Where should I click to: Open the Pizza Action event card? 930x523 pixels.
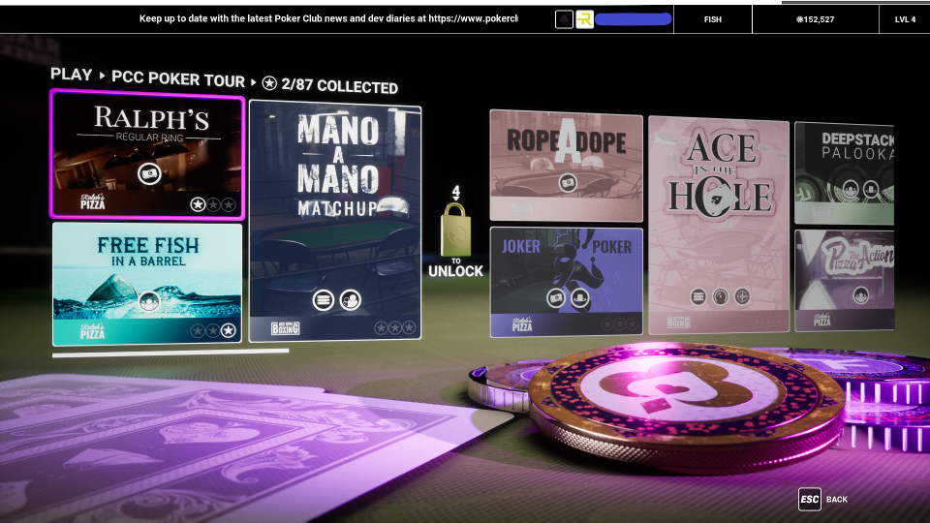point(844,280)
